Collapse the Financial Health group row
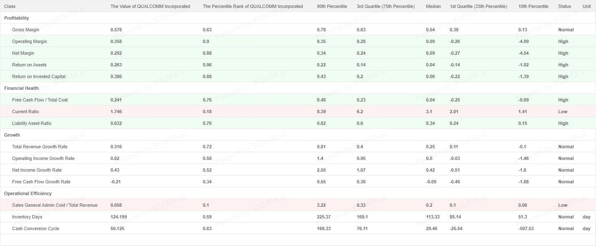The image size is (596, 246). point(21,88)
